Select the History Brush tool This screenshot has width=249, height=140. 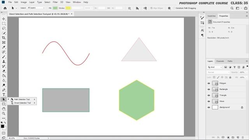tap(4, 66)
